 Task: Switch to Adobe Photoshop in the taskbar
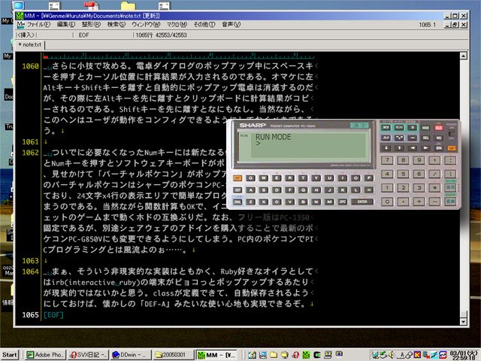(44, 353)
